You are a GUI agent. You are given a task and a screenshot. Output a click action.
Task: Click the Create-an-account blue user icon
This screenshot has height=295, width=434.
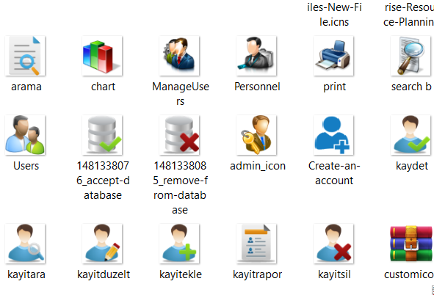[x=333, y=135]
